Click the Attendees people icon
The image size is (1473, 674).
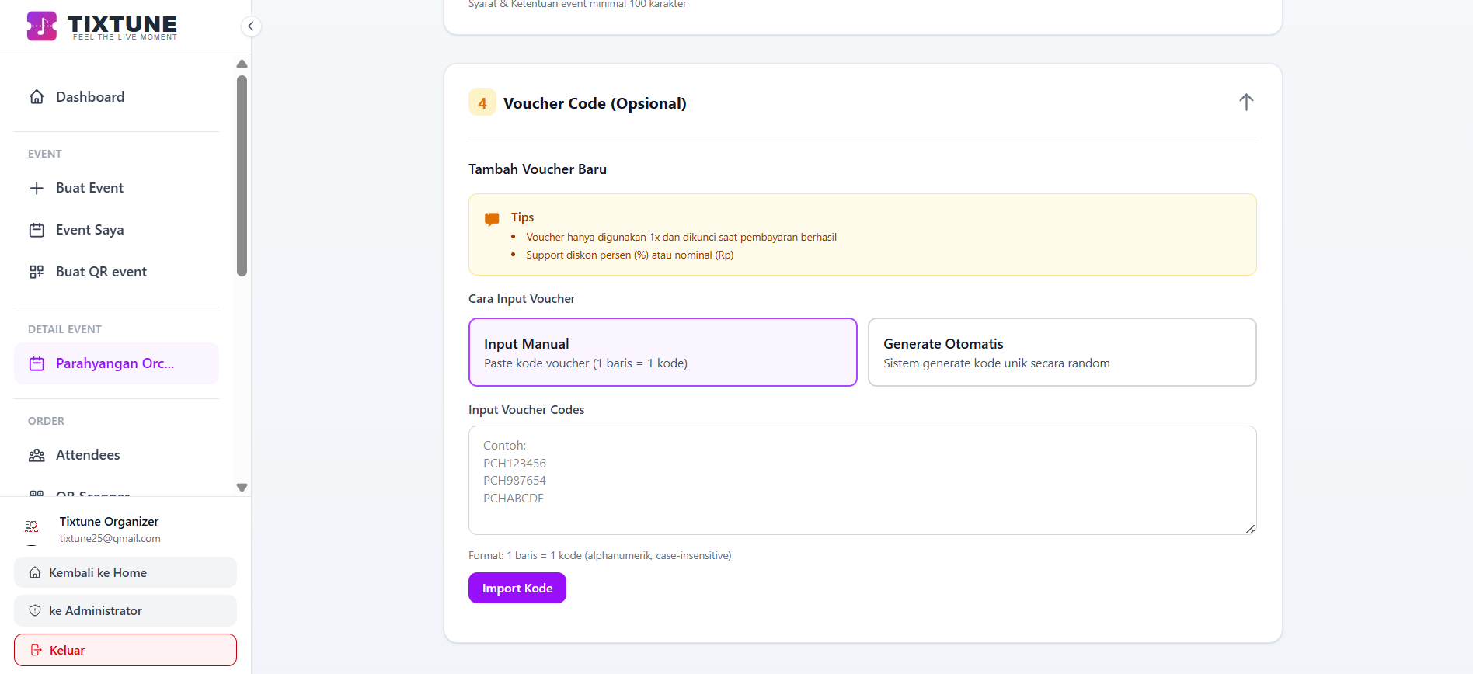[x=37, y=455]
